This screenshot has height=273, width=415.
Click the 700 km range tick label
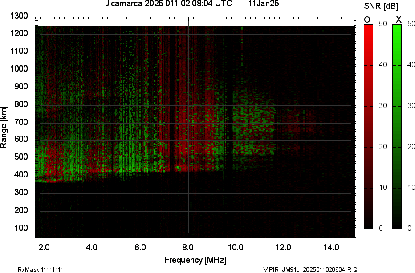click(x=21, y=122)
